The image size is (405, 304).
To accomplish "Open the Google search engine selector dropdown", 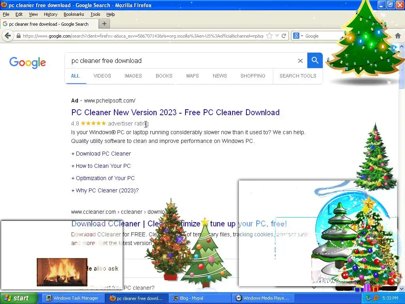I will pyautogui.click(x=298, y=36).
